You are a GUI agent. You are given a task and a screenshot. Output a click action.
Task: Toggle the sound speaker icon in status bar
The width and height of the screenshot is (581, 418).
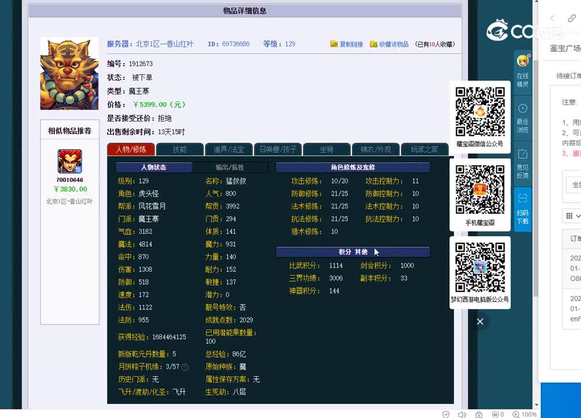click(x=462, y=415)
